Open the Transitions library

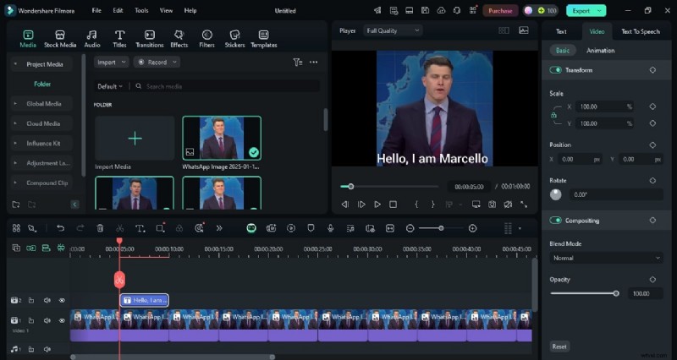tap(149, 38)
